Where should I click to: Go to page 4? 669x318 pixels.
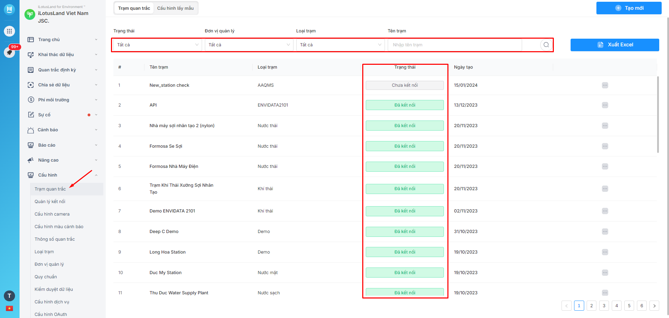pyautogui.click(x=617, y=306)
